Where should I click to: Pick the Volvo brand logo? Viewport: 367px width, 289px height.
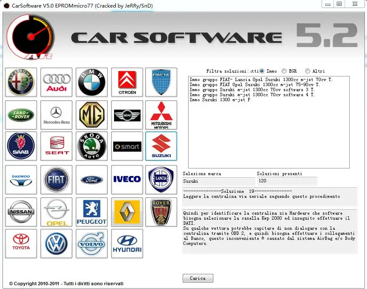click(x=92, y=244)
